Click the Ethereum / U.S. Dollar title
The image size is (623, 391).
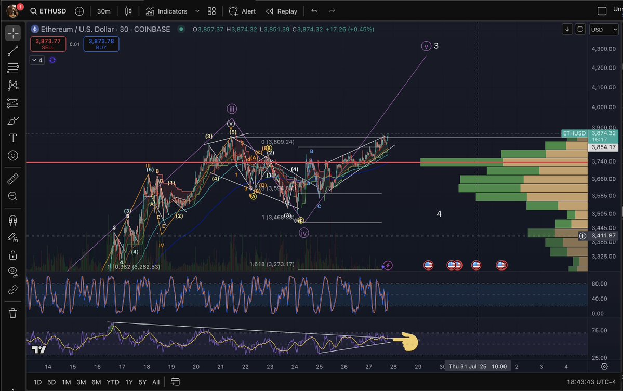[105, 29]
